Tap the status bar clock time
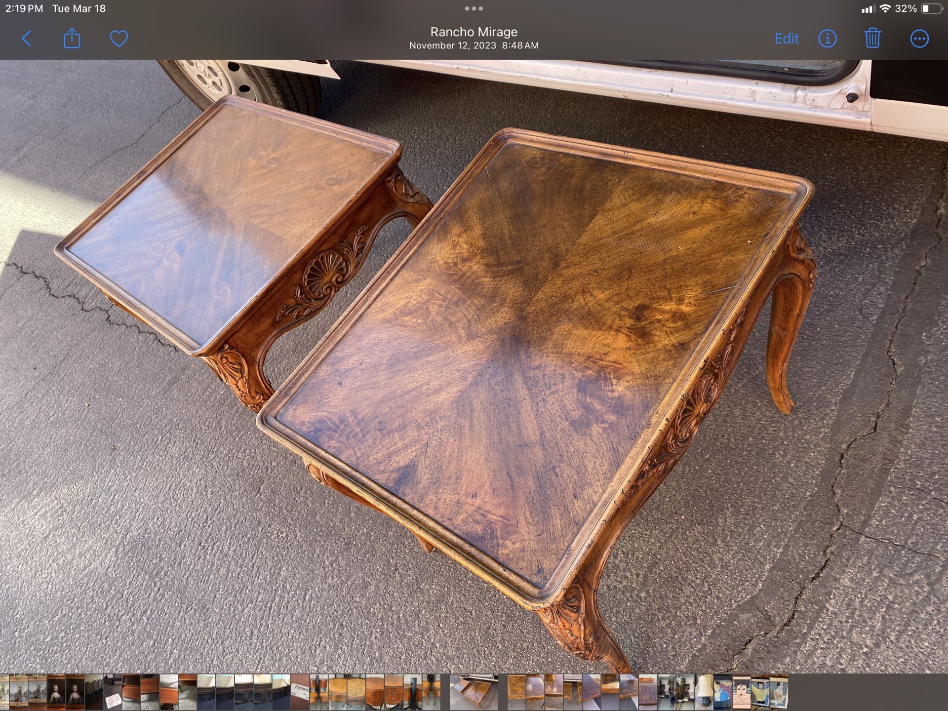948x711 pixels. (24, 8)
